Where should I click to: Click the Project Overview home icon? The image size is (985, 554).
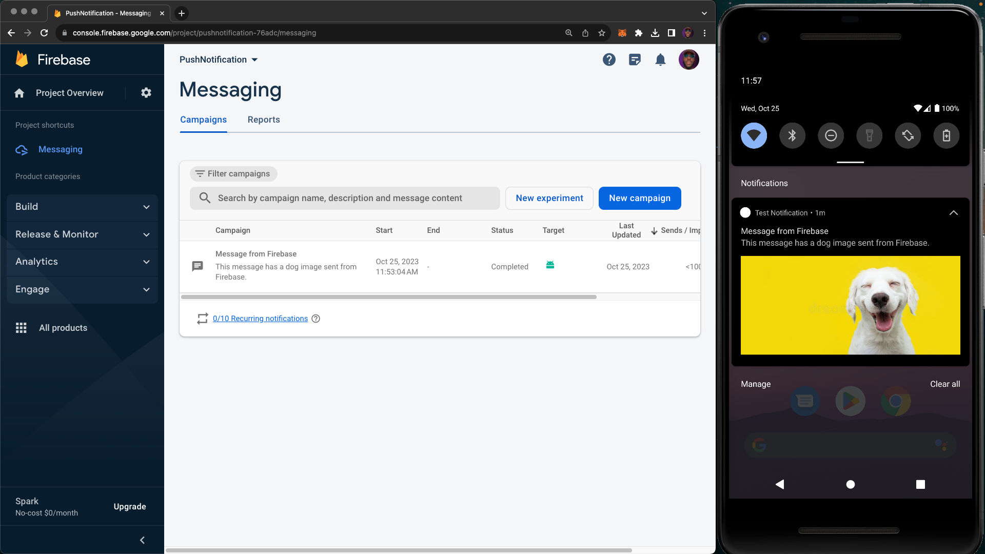(x=19, y=93)
